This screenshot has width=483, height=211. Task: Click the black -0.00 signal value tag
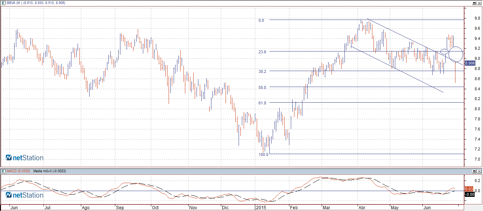pos(470,194)
